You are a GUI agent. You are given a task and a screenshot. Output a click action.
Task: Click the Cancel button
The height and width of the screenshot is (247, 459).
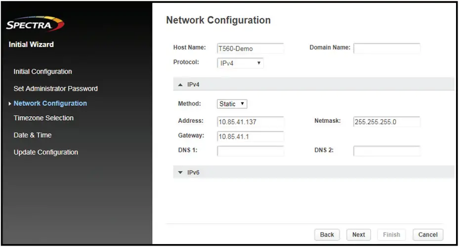click(428, 235)
